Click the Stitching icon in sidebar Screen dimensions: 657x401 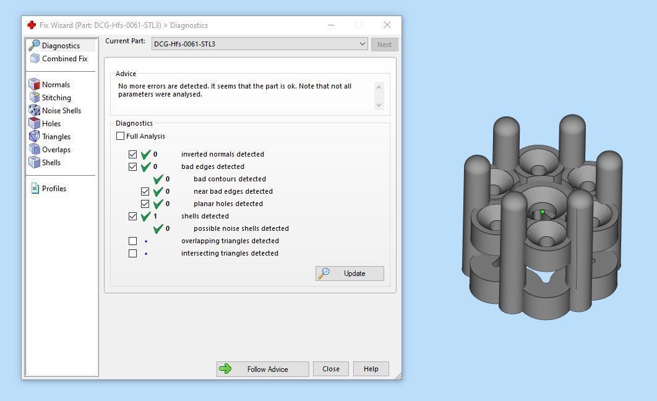pyautogui.click(x=35, y=97)
